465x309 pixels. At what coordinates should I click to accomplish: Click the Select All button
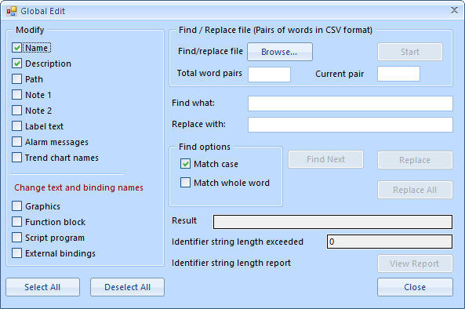click(42, 287)
